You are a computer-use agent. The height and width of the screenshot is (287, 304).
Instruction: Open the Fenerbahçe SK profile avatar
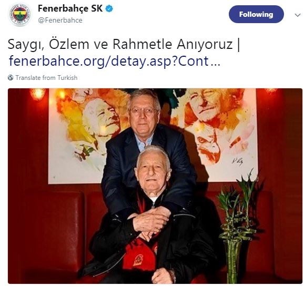coord(20,15)
